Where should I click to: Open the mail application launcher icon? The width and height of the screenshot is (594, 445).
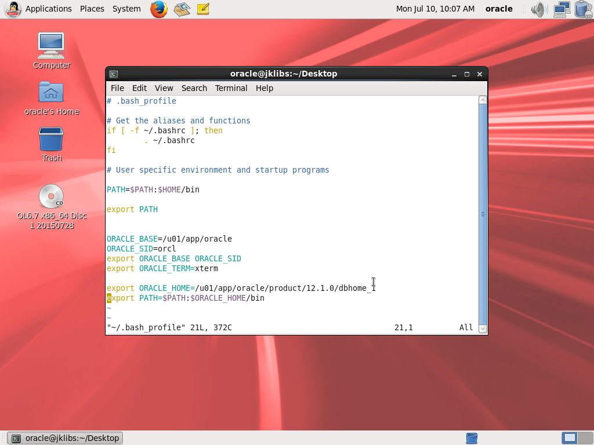coord(182,9)
